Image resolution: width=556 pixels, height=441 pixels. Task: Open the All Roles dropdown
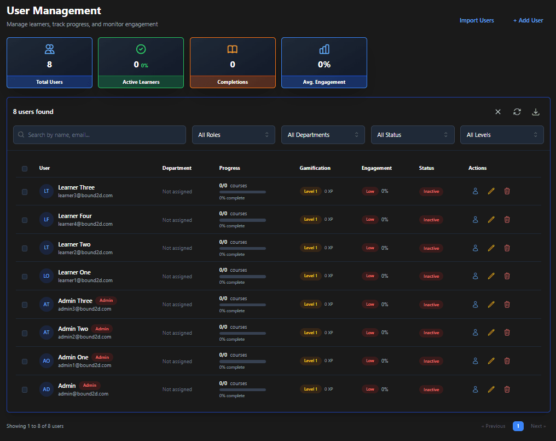point(233,135)
